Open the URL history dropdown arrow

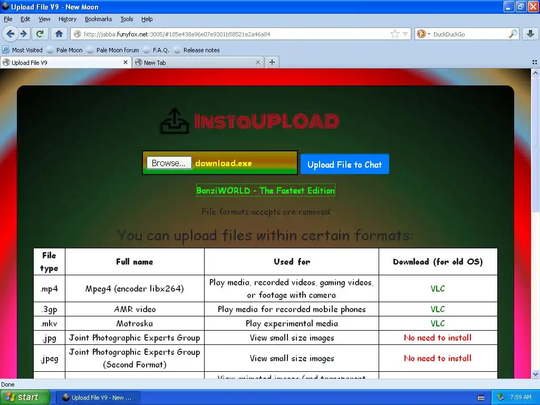coord(406,34)
